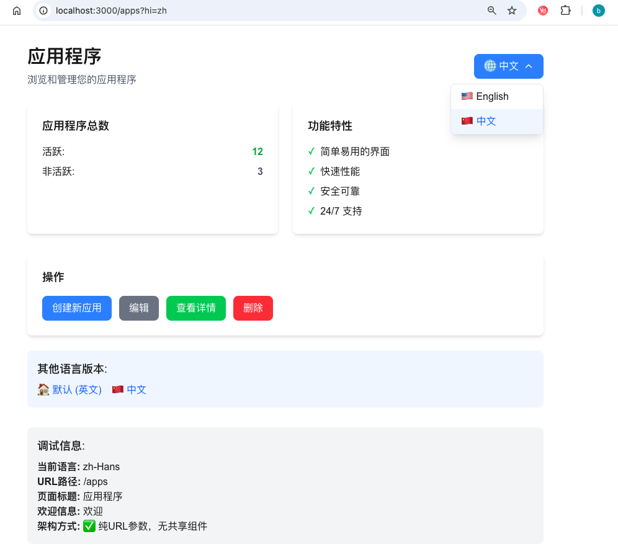Click the green check emoji in 架构方式
This screenshot has height=552, width=618.
pyautogui.click(x=89, y=526)
